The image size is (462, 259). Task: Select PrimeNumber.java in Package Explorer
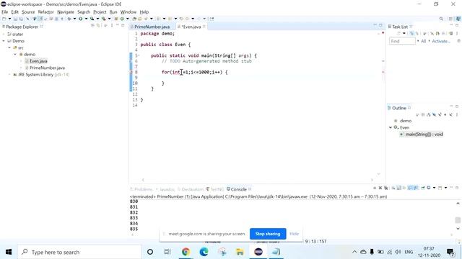tap(47, 68)
